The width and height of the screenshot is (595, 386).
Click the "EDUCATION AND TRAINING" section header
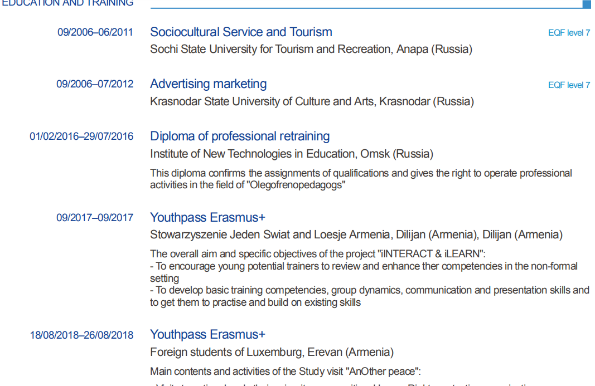point(67,3)
